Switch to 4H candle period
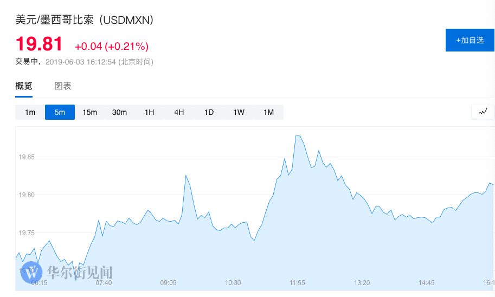The height and width of the screenshot is (297, 495). pyautogui.click(x=179, y=112)
